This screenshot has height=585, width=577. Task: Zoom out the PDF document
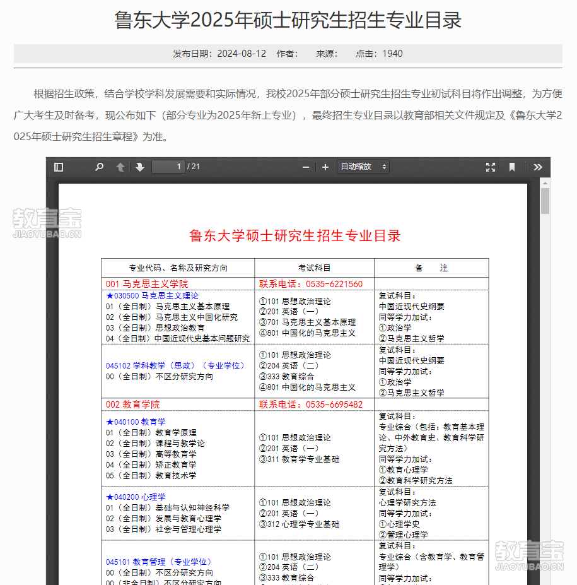click(x=306, y=167)
